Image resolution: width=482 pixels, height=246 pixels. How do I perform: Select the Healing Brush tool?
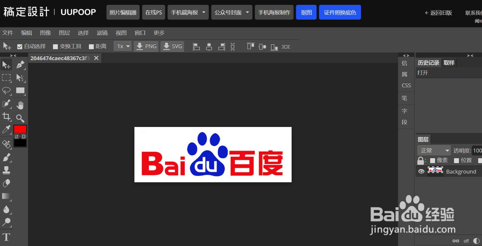point(6,144)
